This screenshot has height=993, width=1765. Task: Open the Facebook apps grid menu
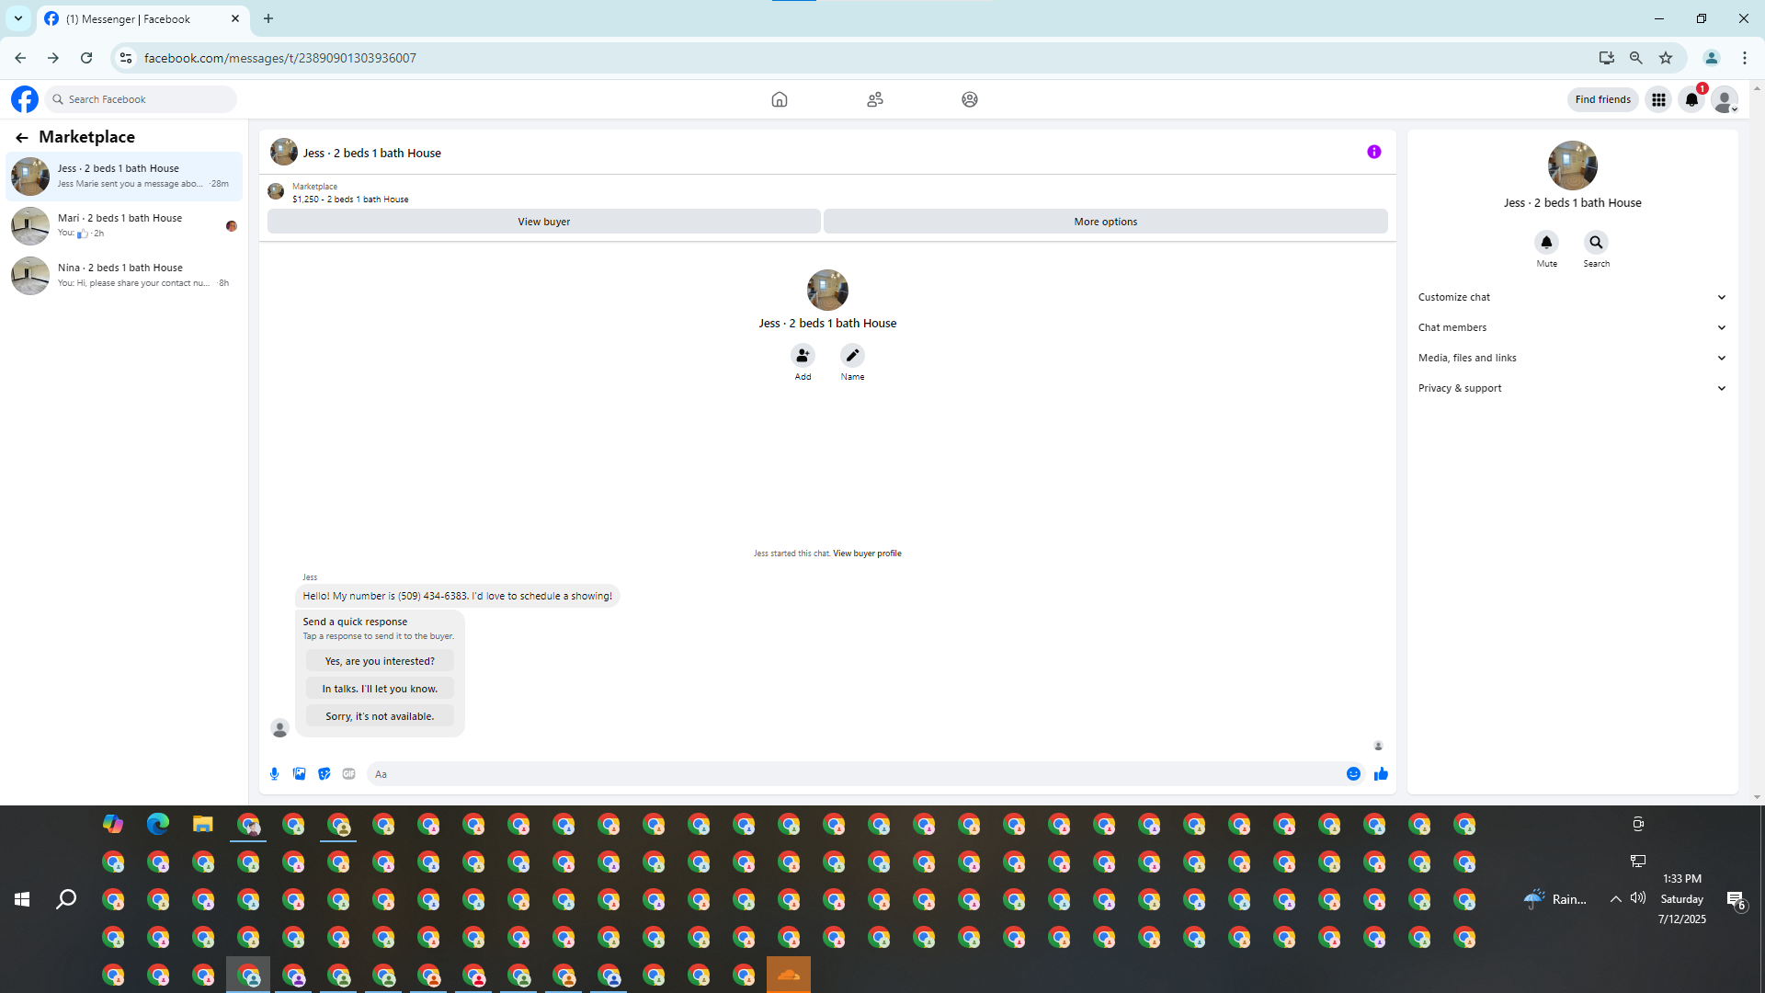(x=1658, y=99)
